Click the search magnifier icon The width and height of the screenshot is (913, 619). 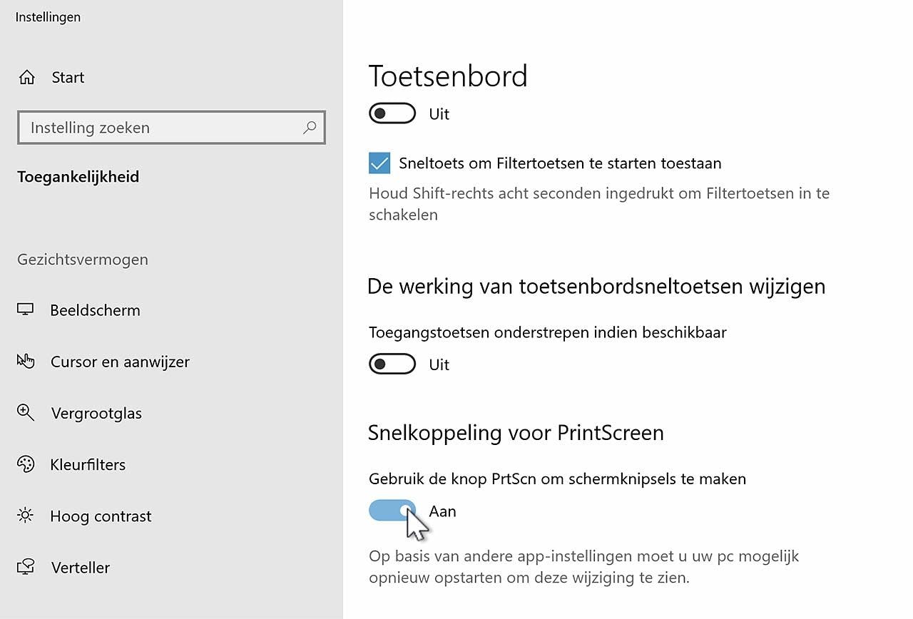coord(310,128)
